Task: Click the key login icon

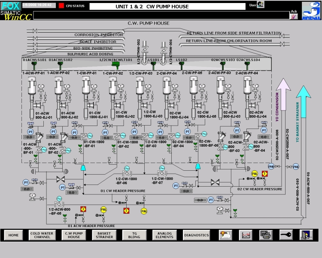Action: coord(286,235)
